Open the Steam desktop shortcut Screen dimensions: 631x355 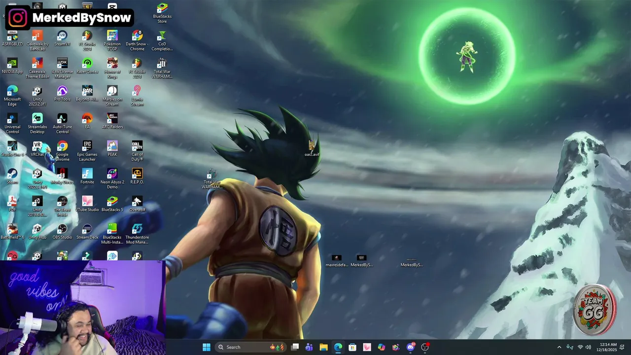click(12, 177)
